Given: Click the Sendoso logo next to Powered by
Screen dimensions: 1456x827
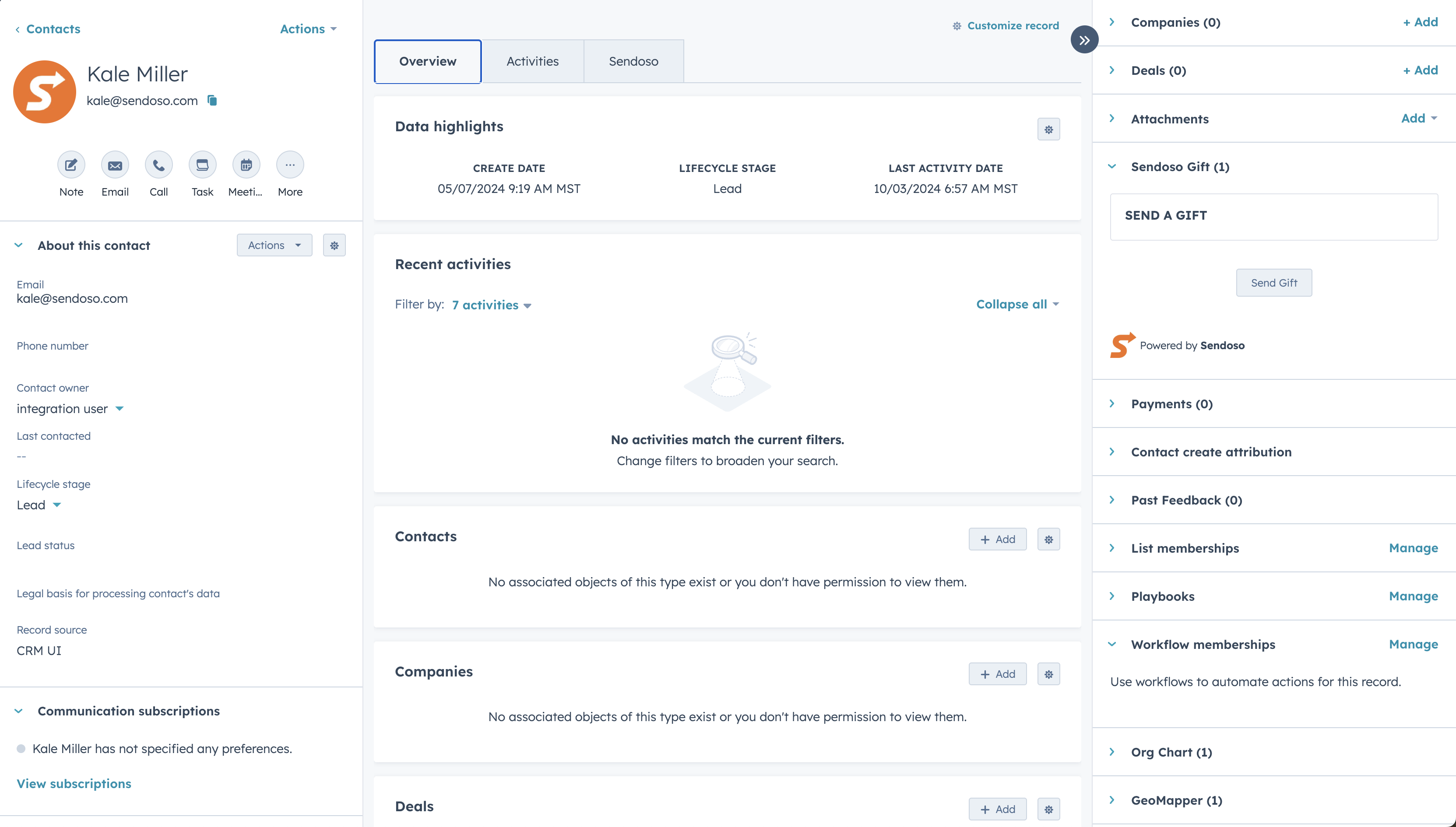Looking at the screenshot, I should click(1122, 345).
